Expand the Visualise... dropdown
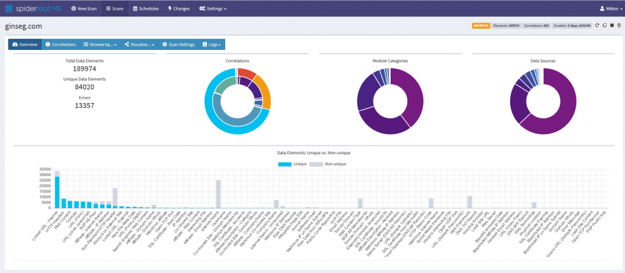625x273 pixels. click(140, 44)
